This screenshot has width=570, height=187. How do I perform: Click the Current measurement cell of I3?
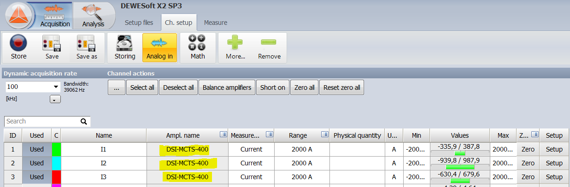pyautogui.click(x=252, y=177)
